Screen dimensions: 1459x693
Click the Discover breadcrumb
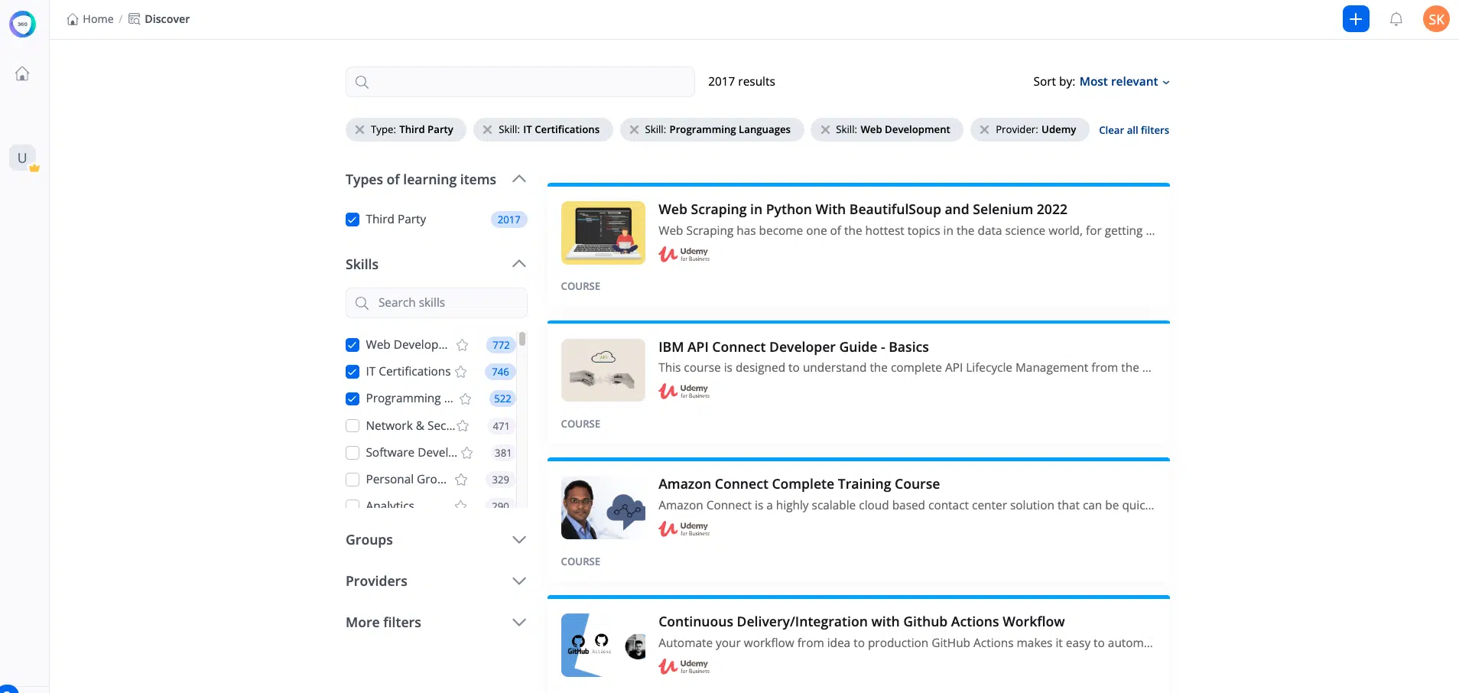pos(159,19)
